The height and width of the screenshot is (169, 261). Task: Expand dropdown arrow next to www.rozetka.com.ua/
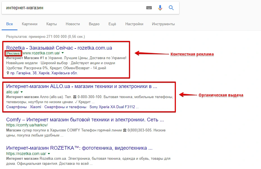pyautogui.click(x=63, y=53)
